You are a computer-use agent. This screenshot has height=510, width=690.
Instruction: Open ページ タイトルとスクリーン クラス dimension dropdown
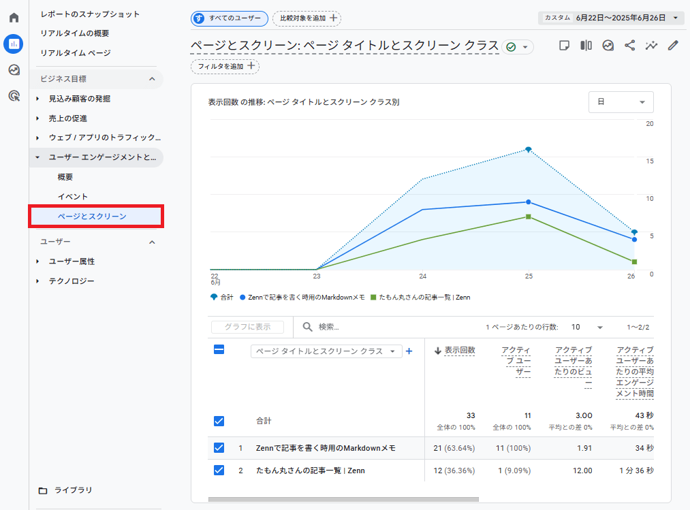pos(326,351)
